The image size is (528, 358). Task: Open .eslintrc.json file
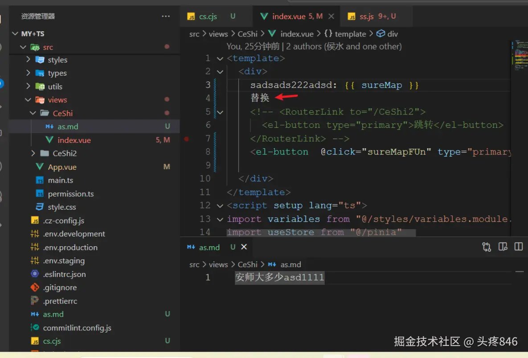(94, 274)
